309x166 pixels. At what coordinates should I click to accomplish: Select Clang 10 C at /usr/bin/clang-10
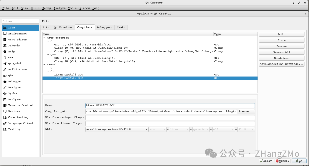pyautogui.click(x=150, y=48)
